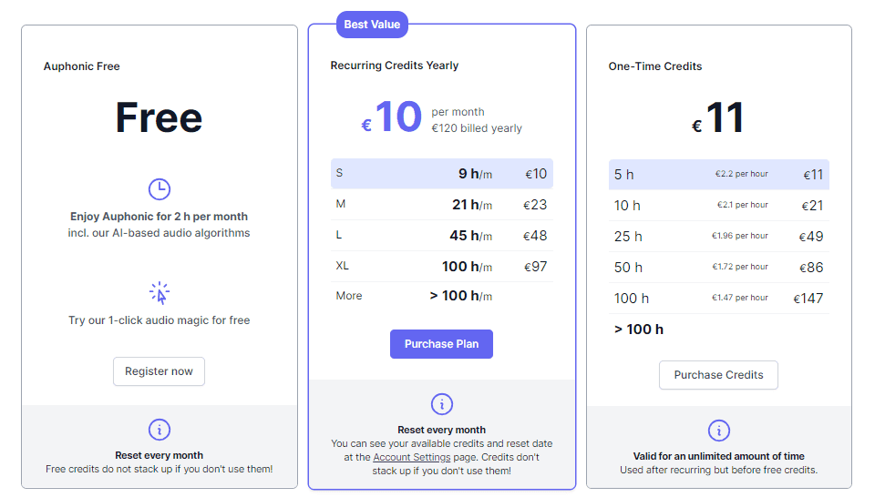
Task: Pick the 25 h credits for €49
Action: click(719, 237)
